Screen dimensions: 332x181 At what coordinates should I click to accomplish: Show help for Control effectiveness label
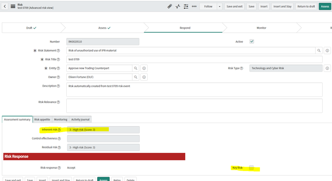[x=59, y=138]
